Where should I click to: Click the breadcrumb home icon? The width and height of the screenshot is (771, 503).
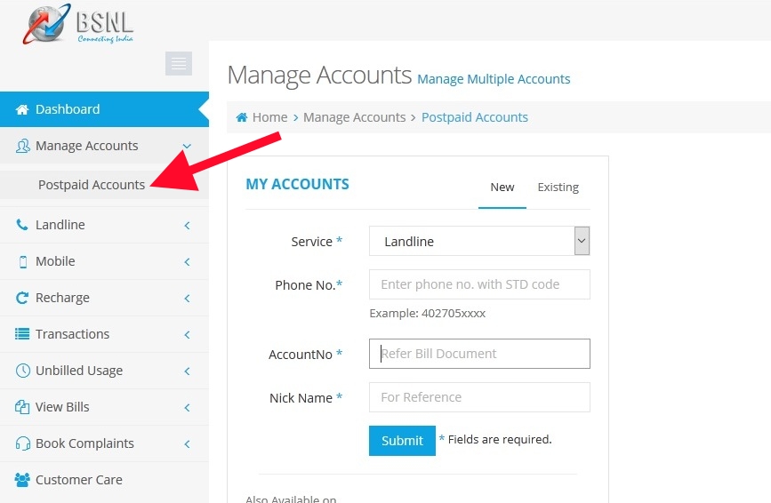pyautogui.click(x=241, y=117)
